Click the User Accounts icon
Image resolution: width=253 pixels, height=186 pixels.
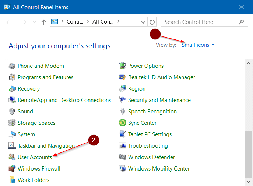pyautogui.click(x=12, y=157)
